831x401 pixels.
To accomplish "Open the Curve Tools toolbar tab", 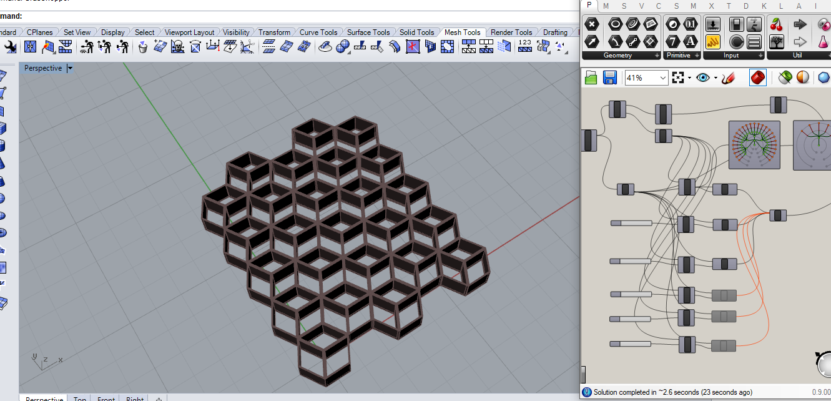I will (318, 32).
